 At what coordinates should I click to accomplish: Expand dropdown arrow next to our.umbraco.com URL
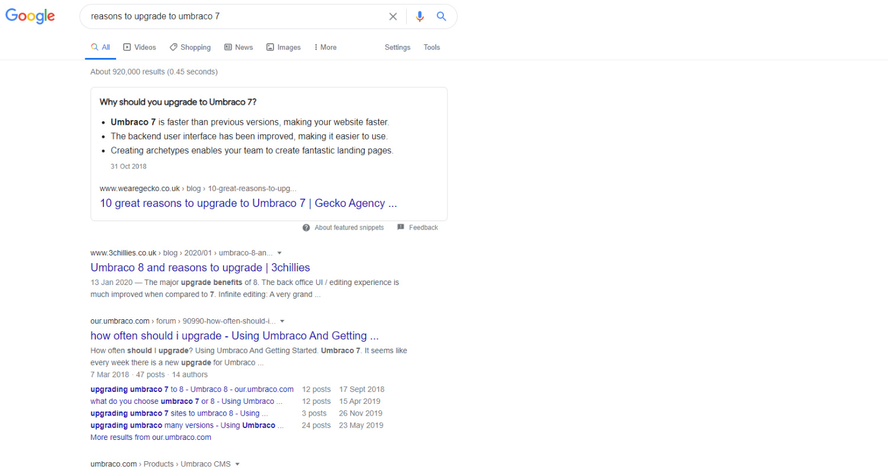pos(282,321)
